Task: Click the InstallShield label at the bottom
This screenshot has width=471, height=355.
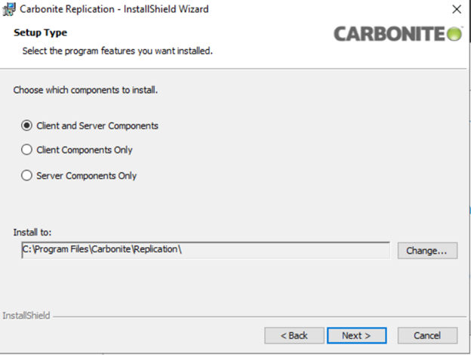Action: [x=26, y=315]
